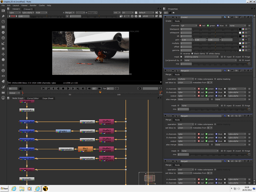Viewport: 256px width, 192px height.
Task: Open the Render menu
Action: click(33, 5)
